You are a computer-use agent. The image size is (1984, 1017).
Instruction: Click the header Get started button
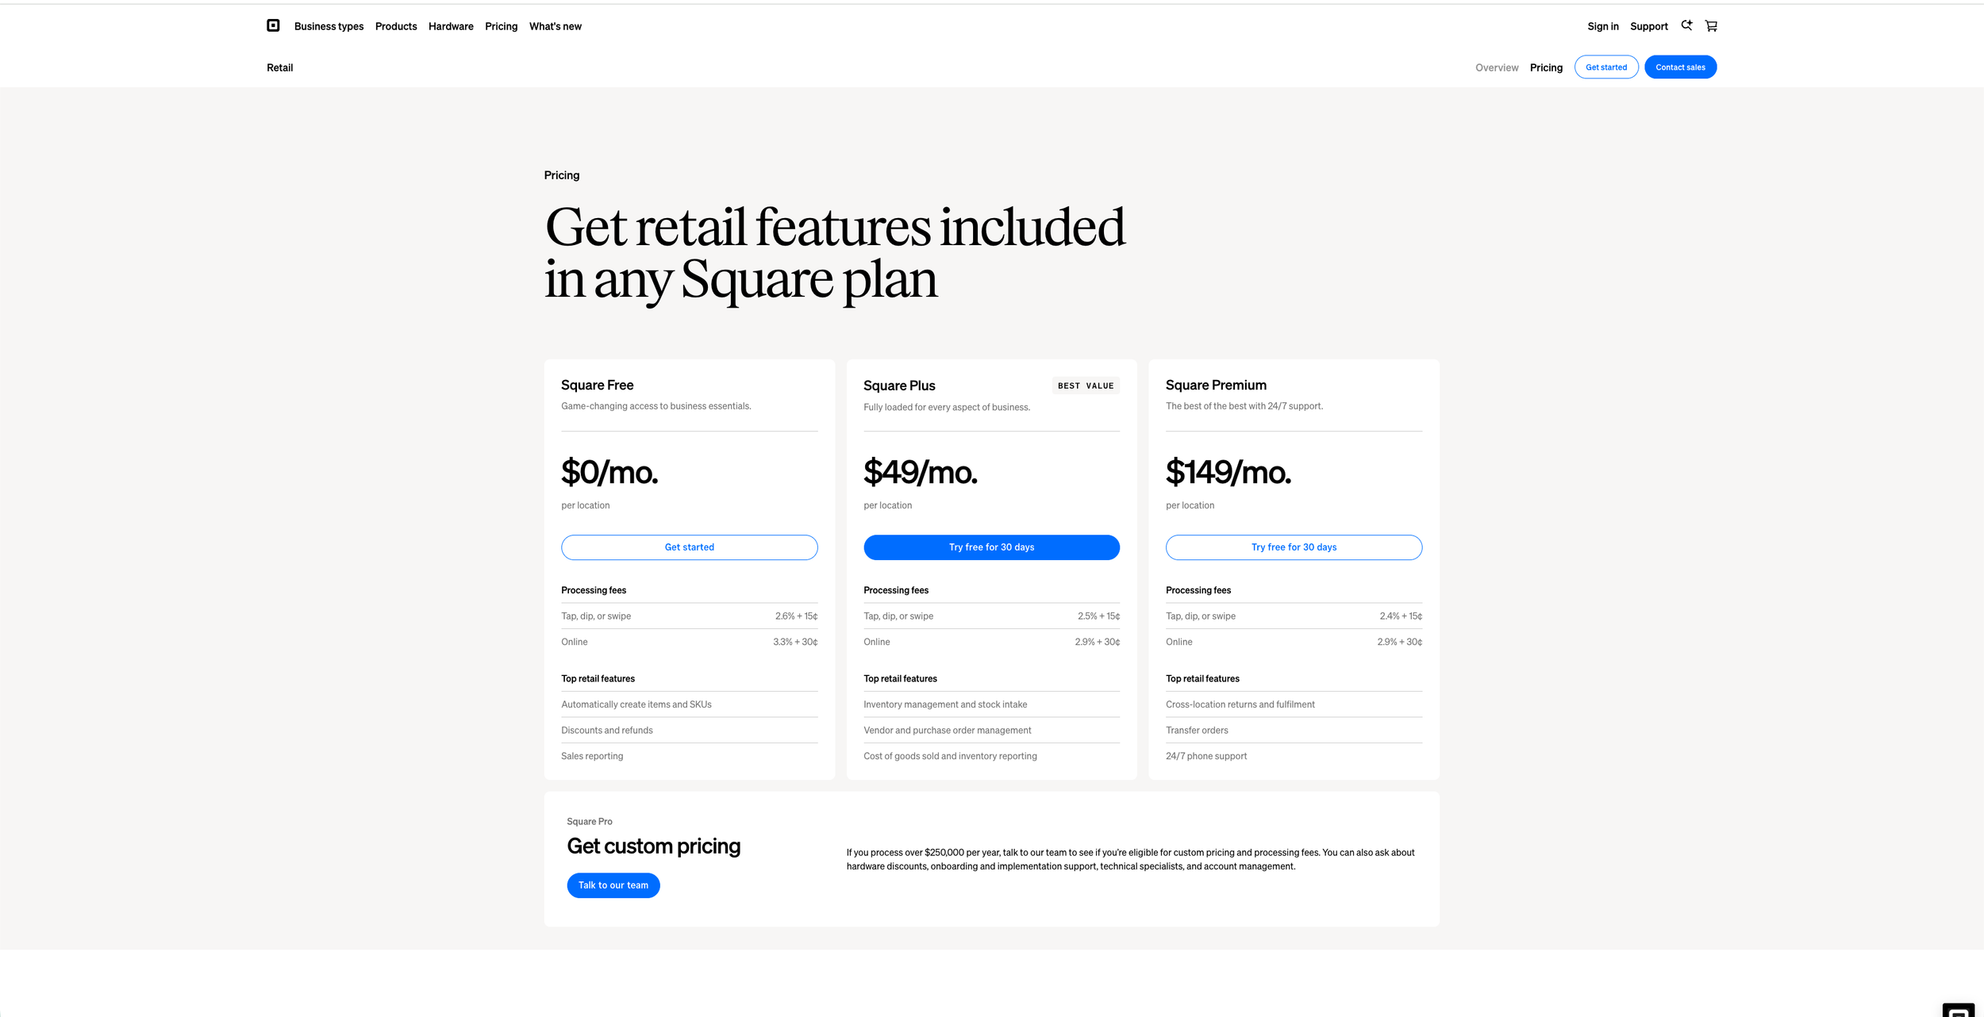click(x=1605, y=67)
